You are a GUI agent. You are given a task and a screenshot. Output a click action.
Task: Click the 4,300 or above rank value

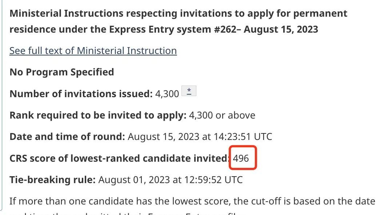222,115
